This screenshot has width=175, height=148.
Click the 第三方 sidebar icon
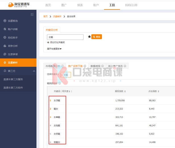(x=5, y=71)
